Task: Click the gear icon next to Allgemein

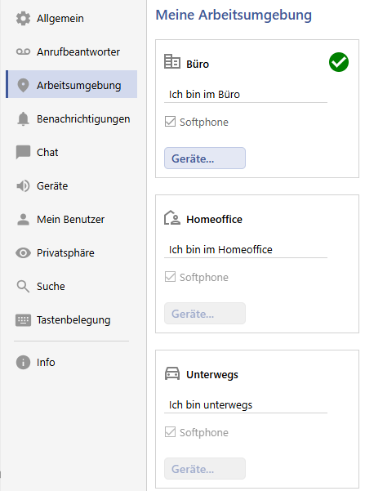Action: click(x=23, y=19)
